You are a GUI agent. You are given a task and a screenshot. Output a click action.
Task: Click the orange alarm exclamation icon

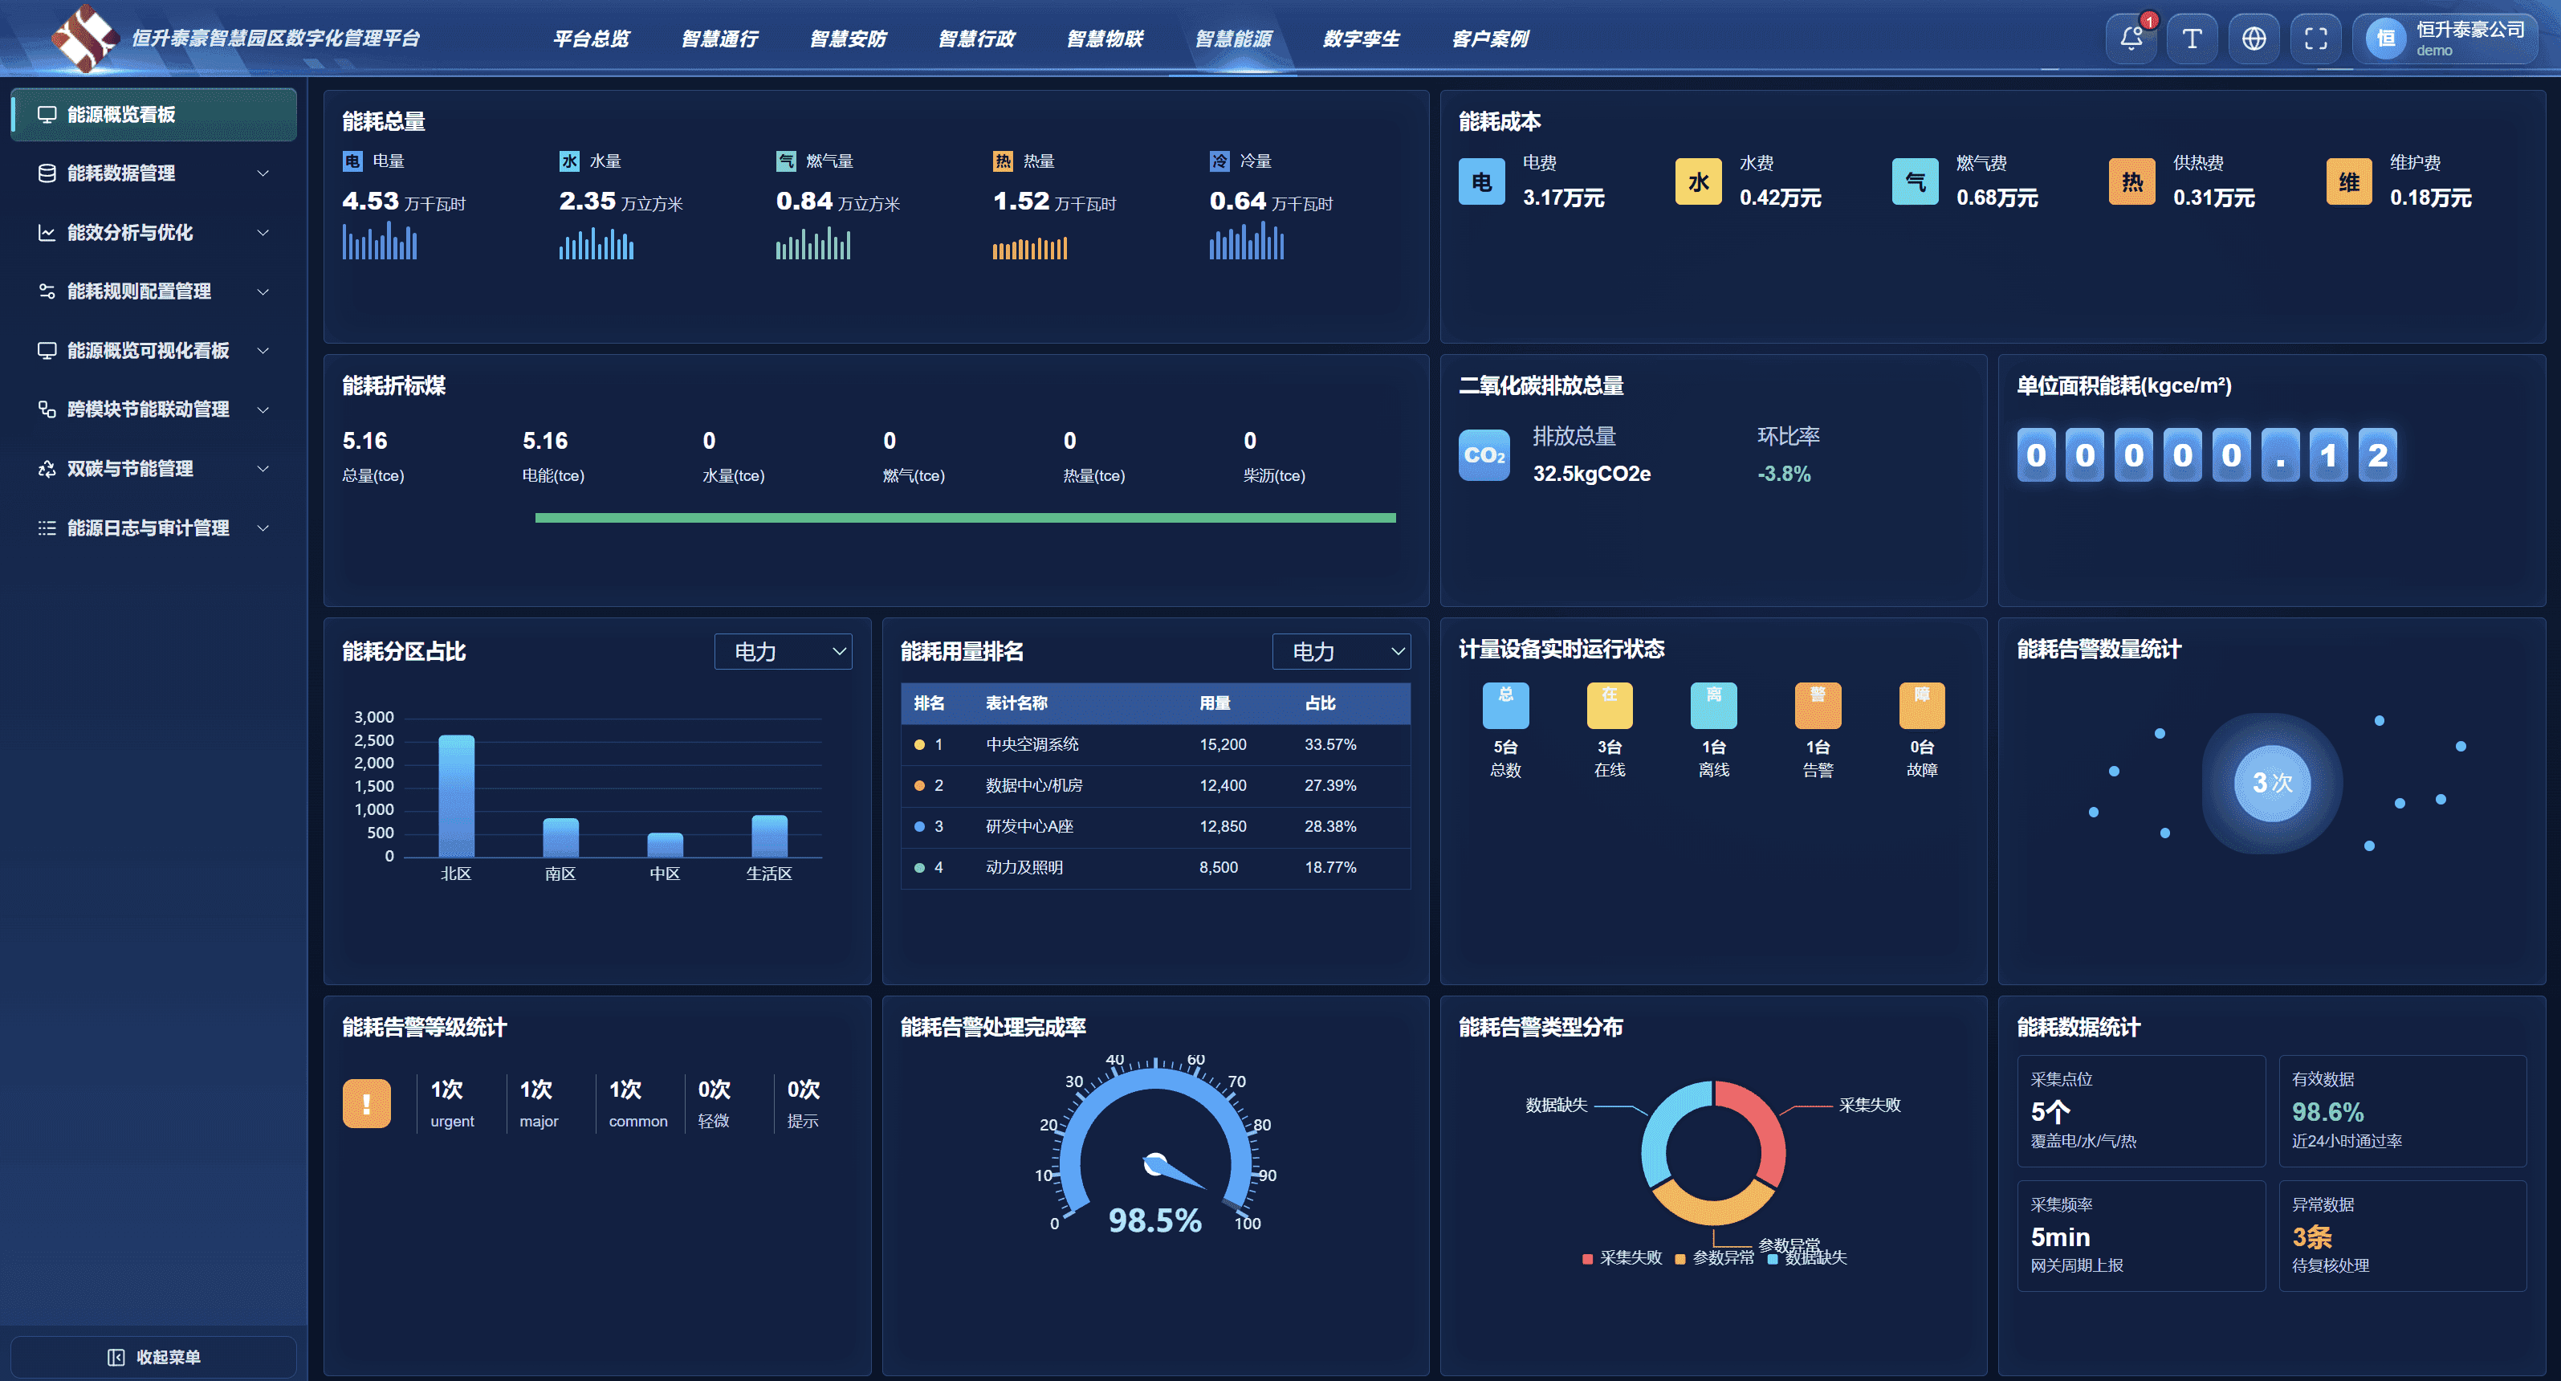(x=367, y=1102)
